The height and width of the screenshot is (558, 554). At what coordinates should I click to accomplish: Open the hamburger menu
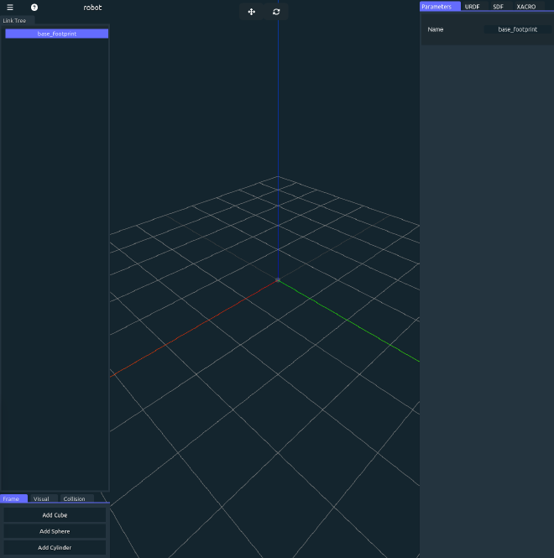pyautogui.click(x=10, y=7)
